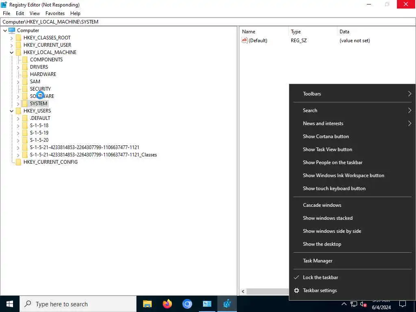Launch Firefox from the taskbar

167,304
